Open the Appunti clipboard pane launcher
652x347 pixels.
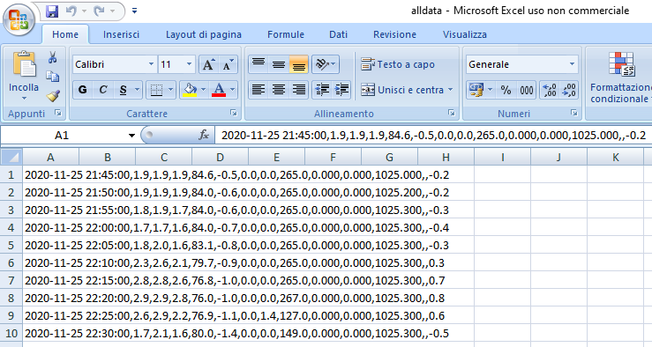58,113
